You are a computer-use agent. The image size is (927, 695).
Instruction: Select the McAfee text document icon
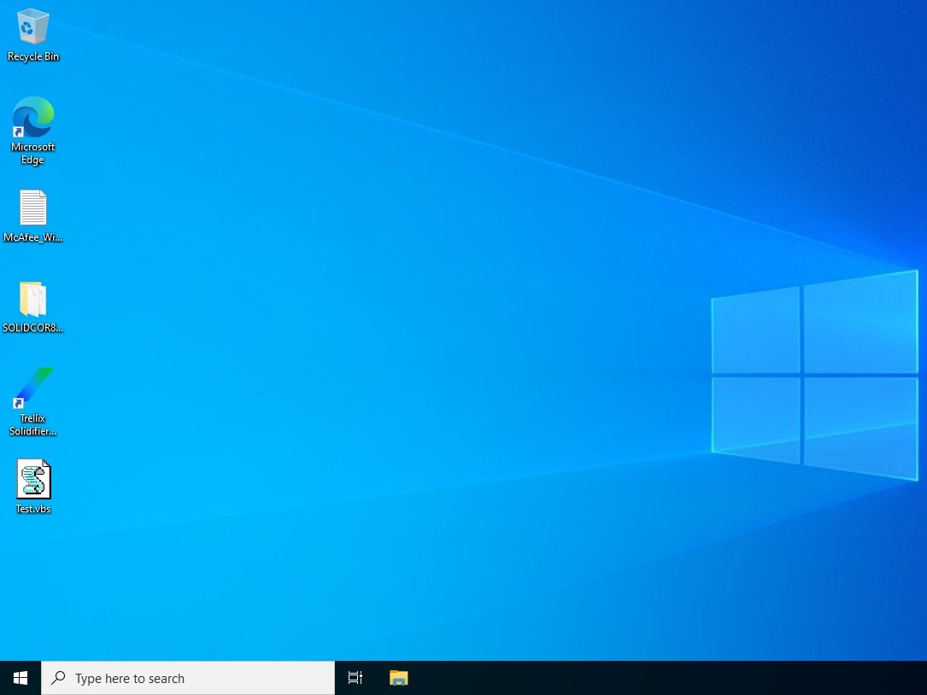pos(32,208)
